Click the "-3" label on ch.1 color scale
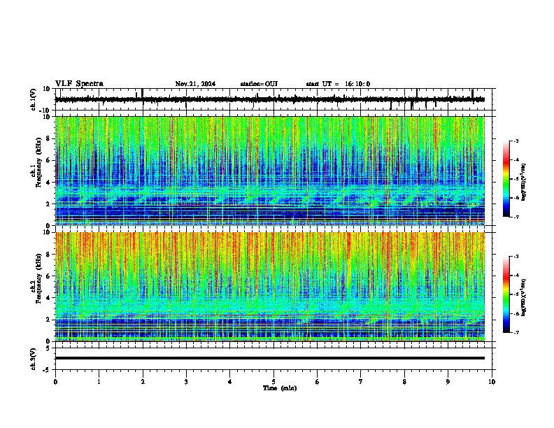 [516, 141]
